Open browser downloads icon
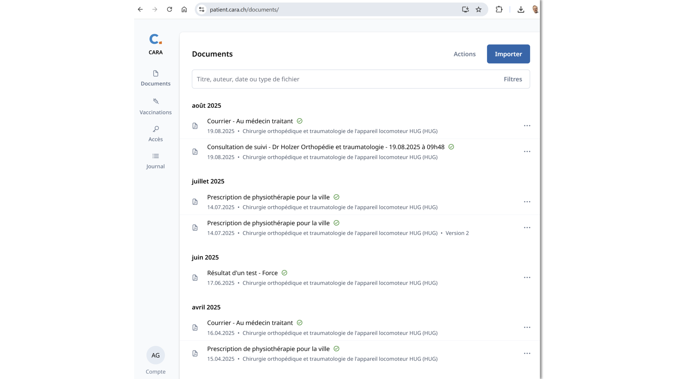 pos(521,9)
